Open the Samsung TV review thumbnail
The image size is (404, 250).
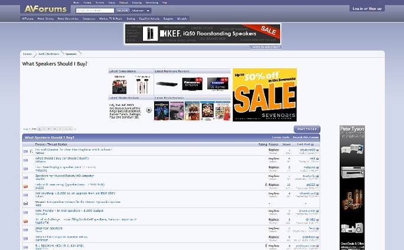coord(218,84)
